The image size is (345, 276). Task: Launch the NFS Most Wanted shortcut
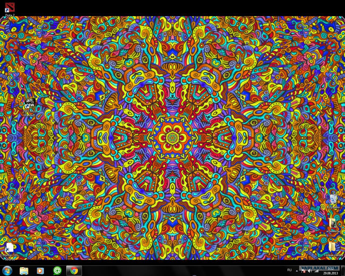(30, 107)
